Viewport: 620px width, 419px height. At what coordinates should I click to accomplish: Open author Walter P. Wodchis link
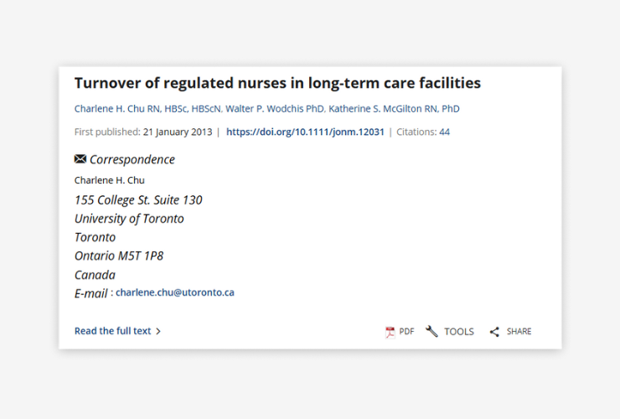[275, 109]
